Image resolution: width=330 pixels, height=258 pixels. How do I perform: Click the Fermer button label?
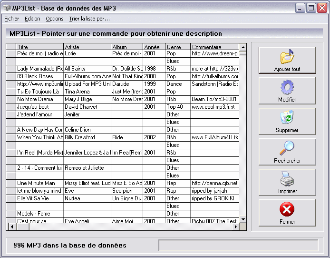(287, 222)
